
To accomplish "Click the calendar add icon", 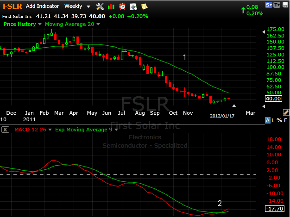I will pos(133,6).
